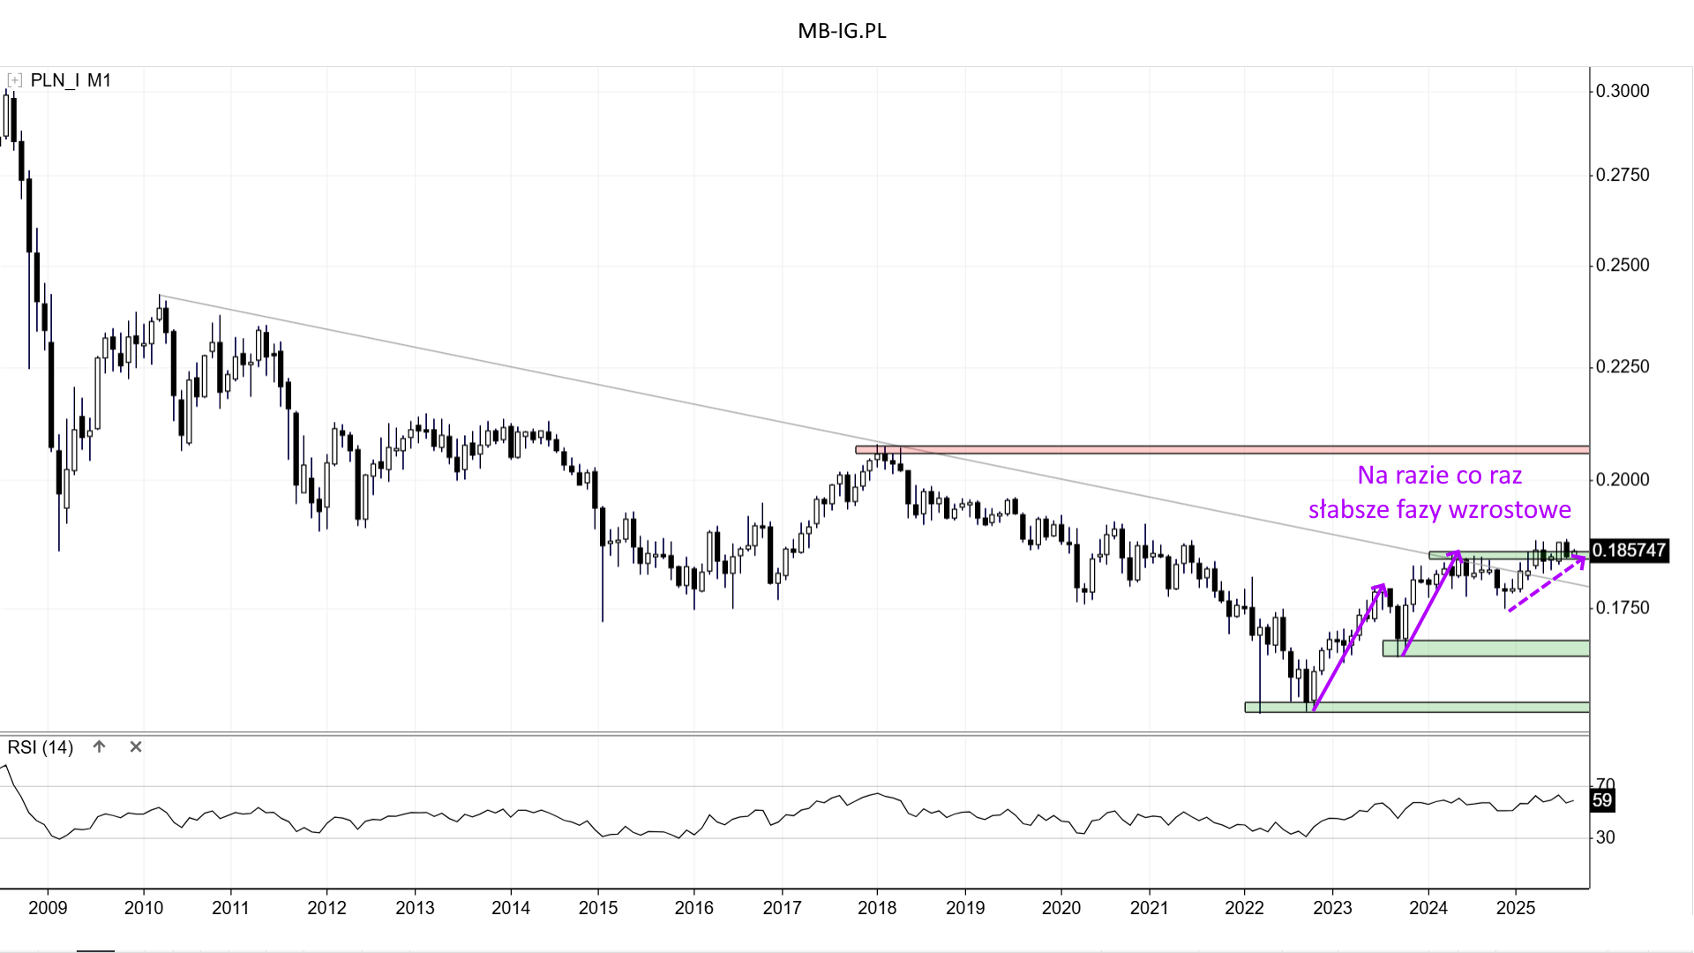Click RSI scale level 30 label

1606,837
